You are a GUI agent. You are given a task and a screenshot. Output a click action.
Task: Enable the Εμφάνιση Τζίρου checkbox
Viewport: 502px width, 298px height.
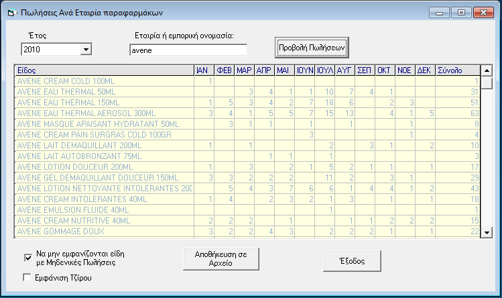point(27,277)
